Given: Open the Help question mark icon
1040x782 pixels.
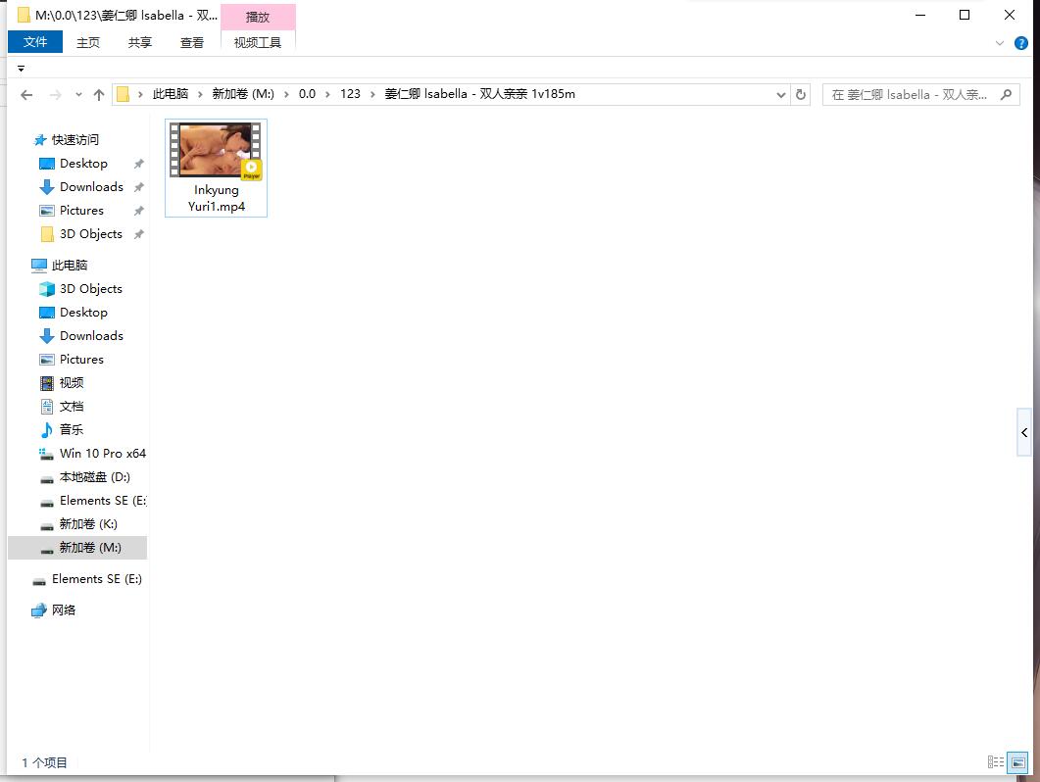Looking at the screenshot, I should click(1020, 43).
